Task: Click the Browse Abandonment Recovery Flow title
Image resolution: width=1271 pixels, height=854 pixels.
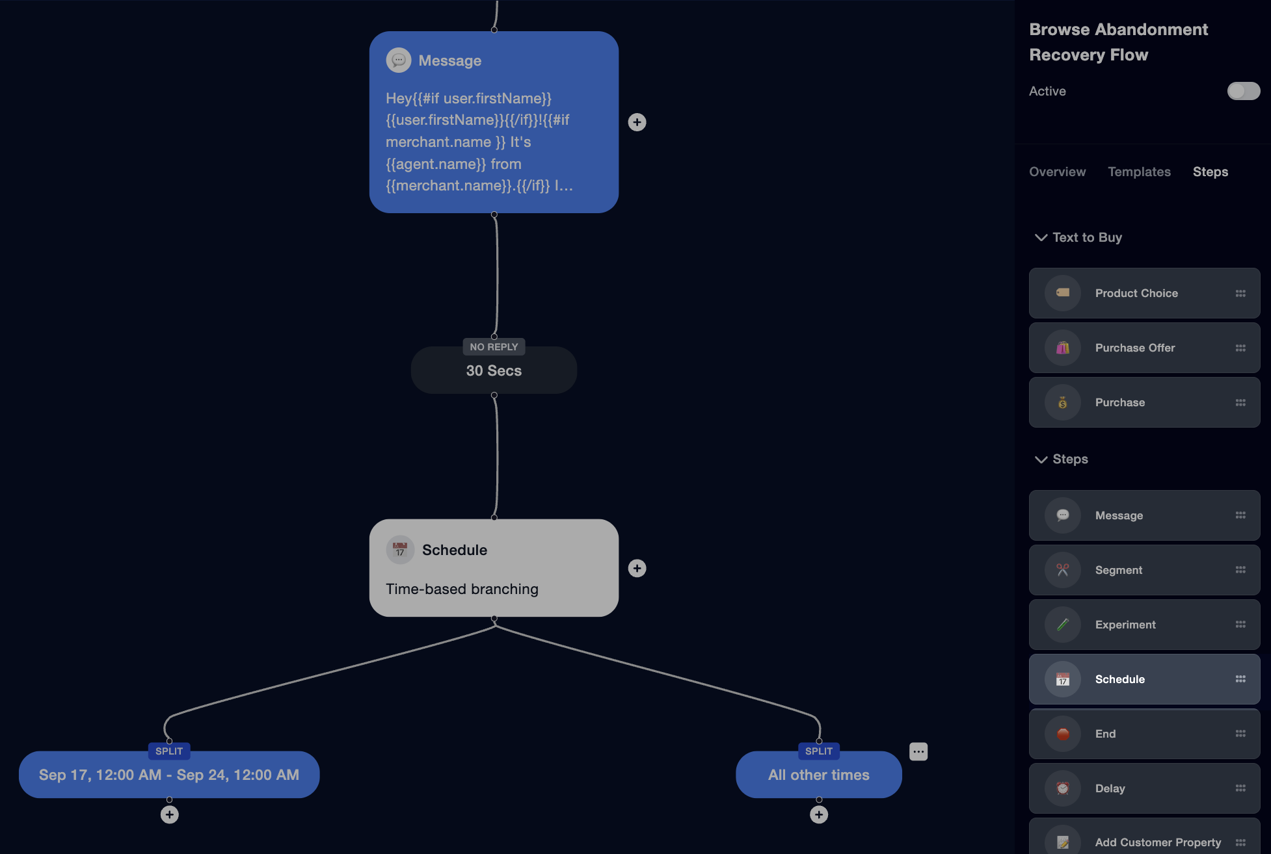Action: [x=1118, y=42]
